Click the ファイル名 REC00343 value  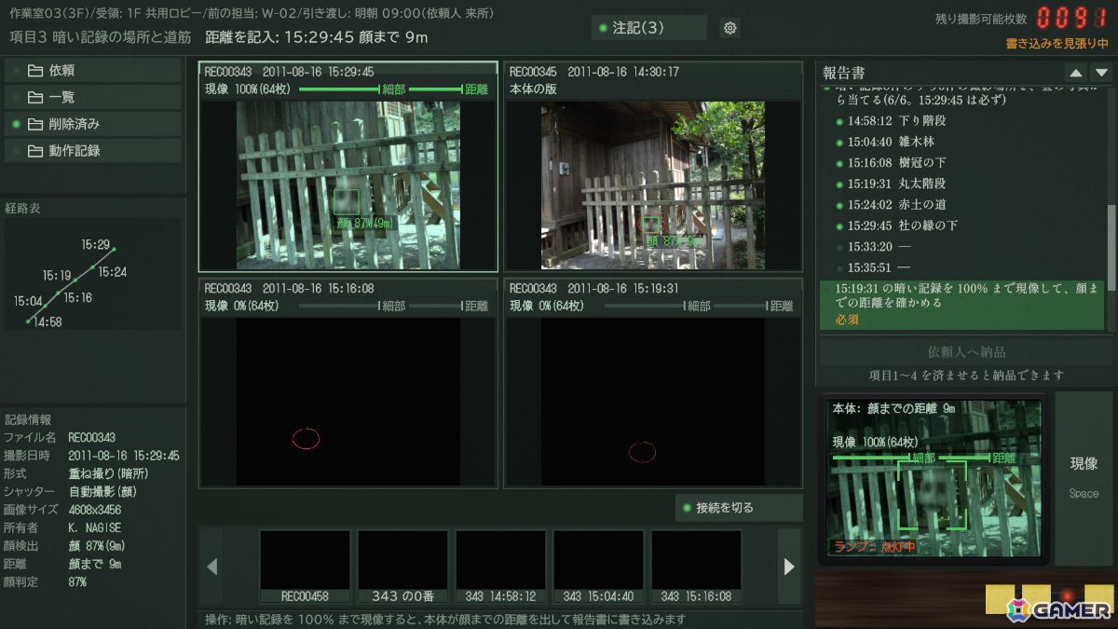91,438
